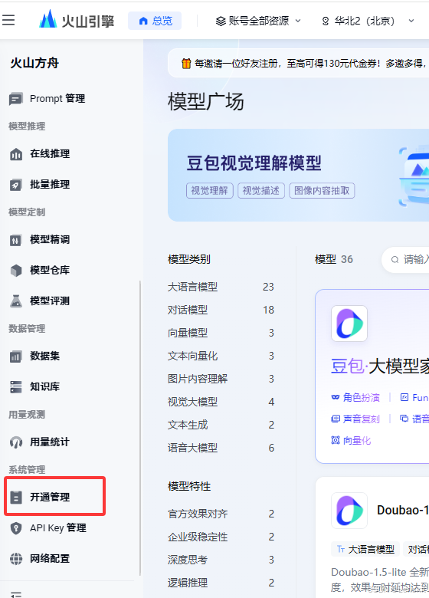Click the 模型精调 icon

pos(15,240)
